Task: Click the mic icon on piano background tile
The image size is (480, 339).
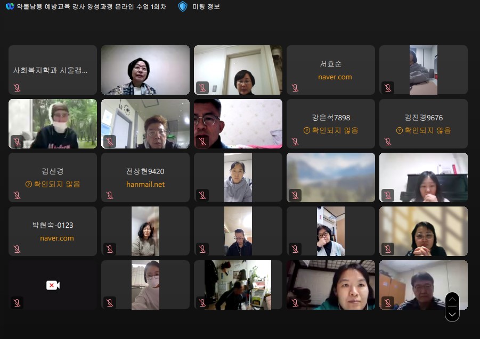Action: 388,195
